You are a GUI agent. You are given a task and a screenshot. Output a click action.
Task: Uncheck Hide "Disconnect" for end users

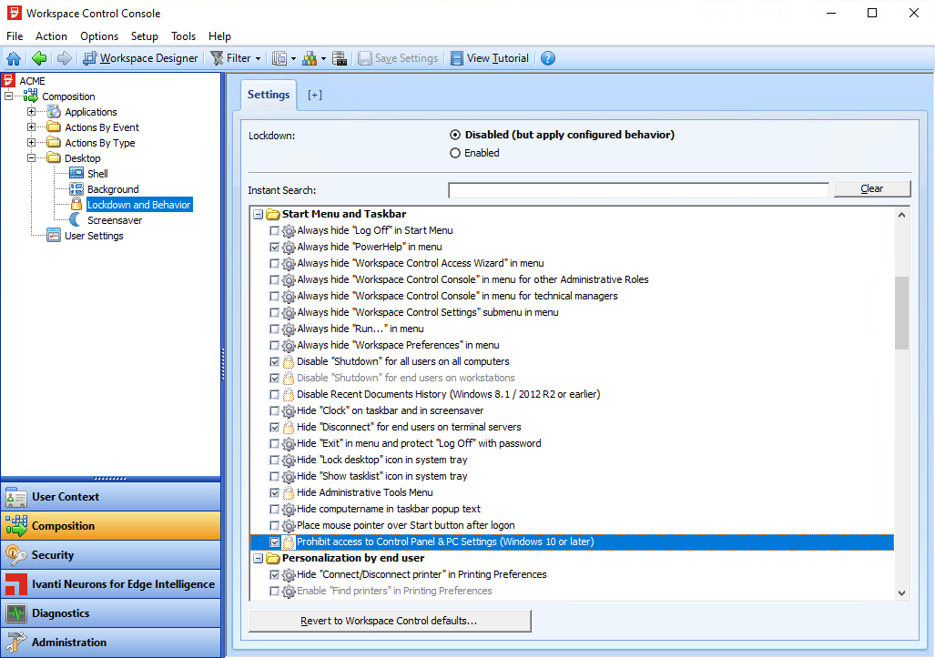tap(274, 428)
